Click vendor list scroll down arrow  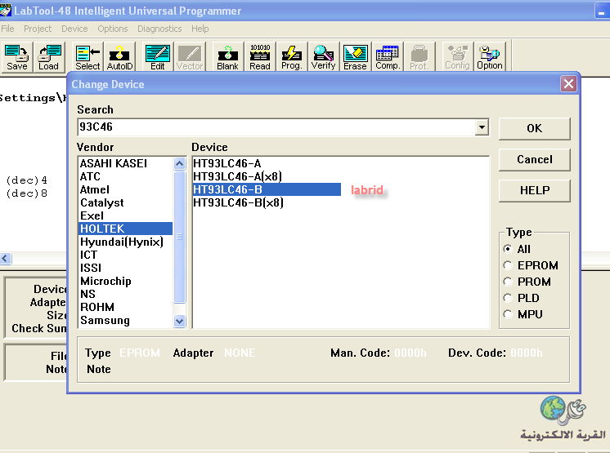click(x=179, y=321)
